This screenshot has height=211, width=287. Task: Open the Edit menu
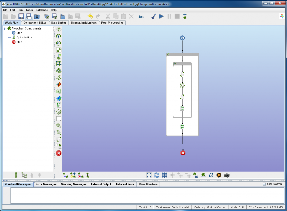tap(12, 10)
